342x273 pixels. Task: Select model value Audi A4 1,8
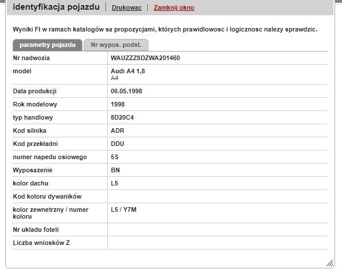pyautogui.click(x=128, y=71)
